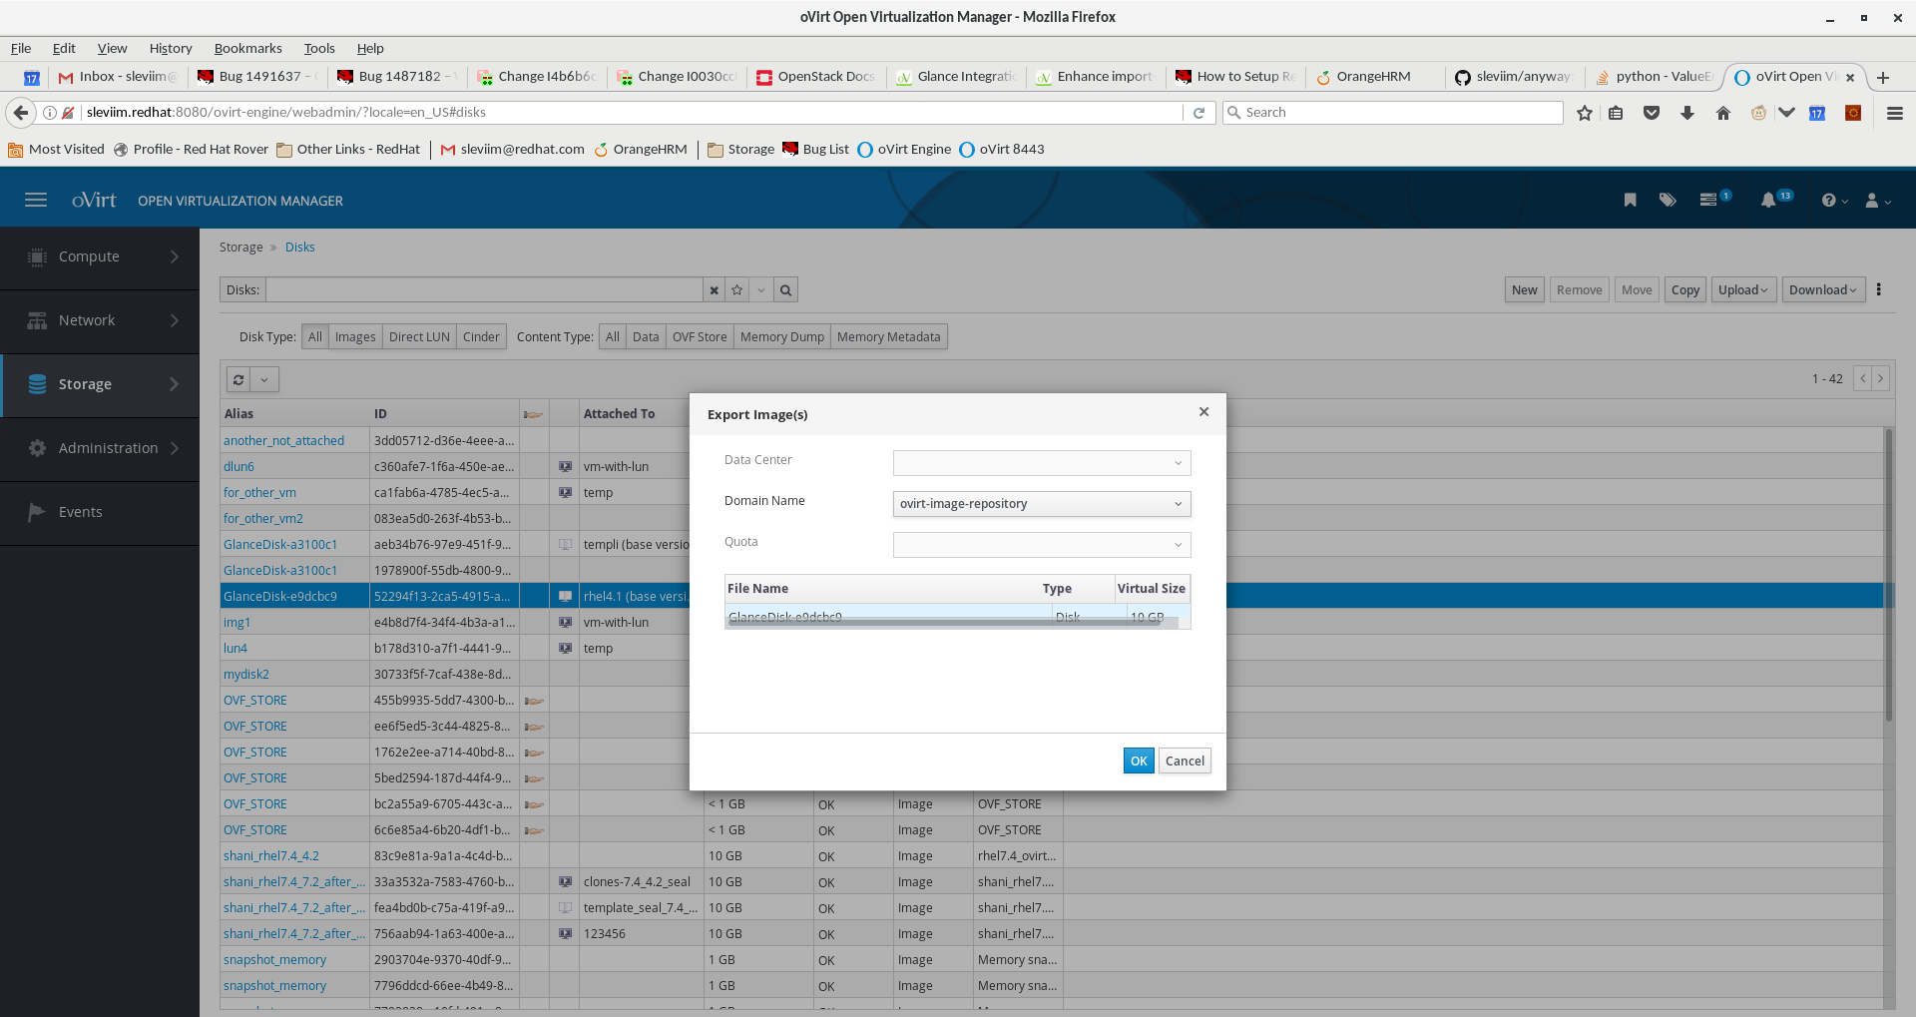Expand the Data Center dropdown
Image resolution: width=1916 pixels, height=1017 pixels.
[1041, 463]
